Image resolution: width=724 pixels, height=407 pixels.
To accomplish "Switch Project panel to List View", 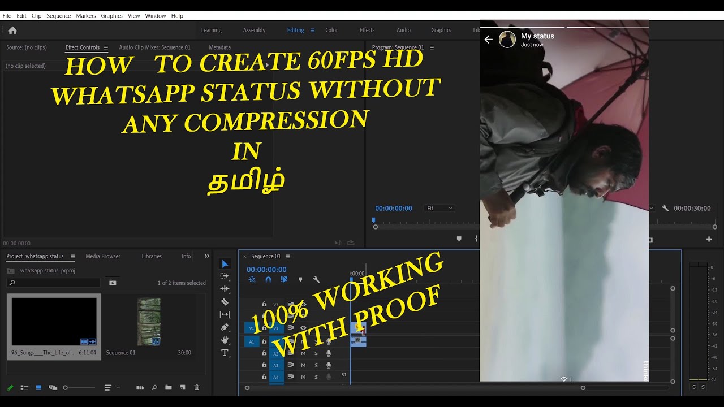I will (x=24, y=387).
